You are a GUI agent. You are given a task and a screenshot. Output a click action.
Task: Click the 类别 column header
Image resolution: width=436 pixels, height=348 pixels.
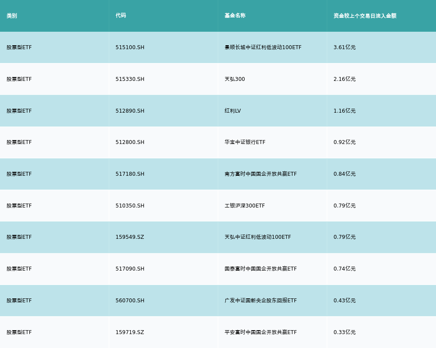coord(12,16)
